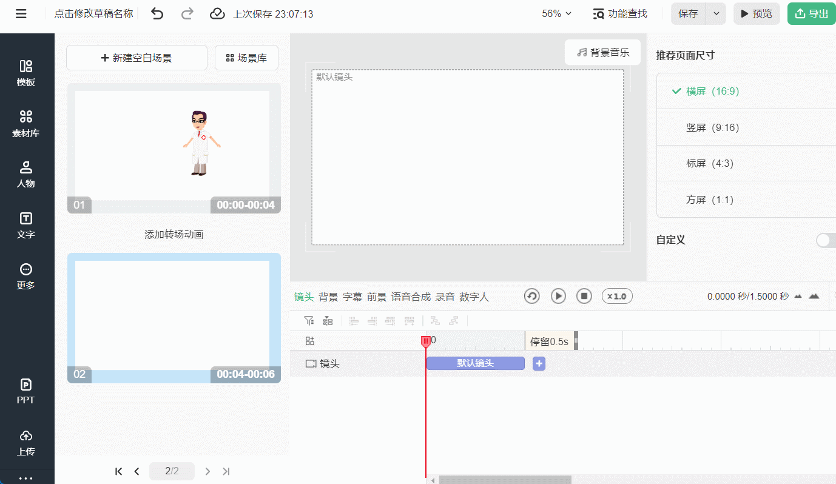Select scene 01 thumbnail with doctor
Viewport: 836px width, 484px height.
(x=174, y=149)
